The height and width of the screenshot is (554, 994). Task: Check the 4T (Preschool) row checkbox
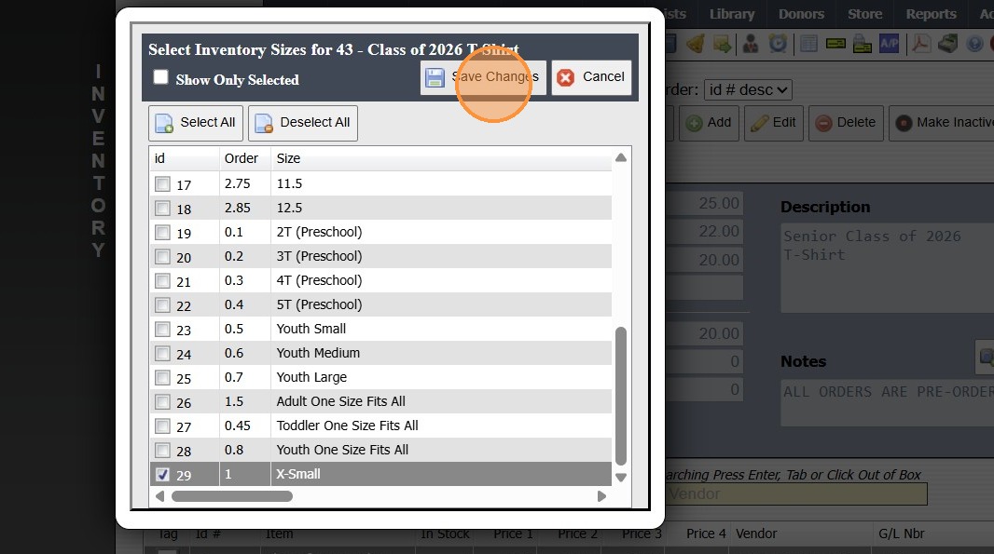pyautogui.click(x=162, y=280)
